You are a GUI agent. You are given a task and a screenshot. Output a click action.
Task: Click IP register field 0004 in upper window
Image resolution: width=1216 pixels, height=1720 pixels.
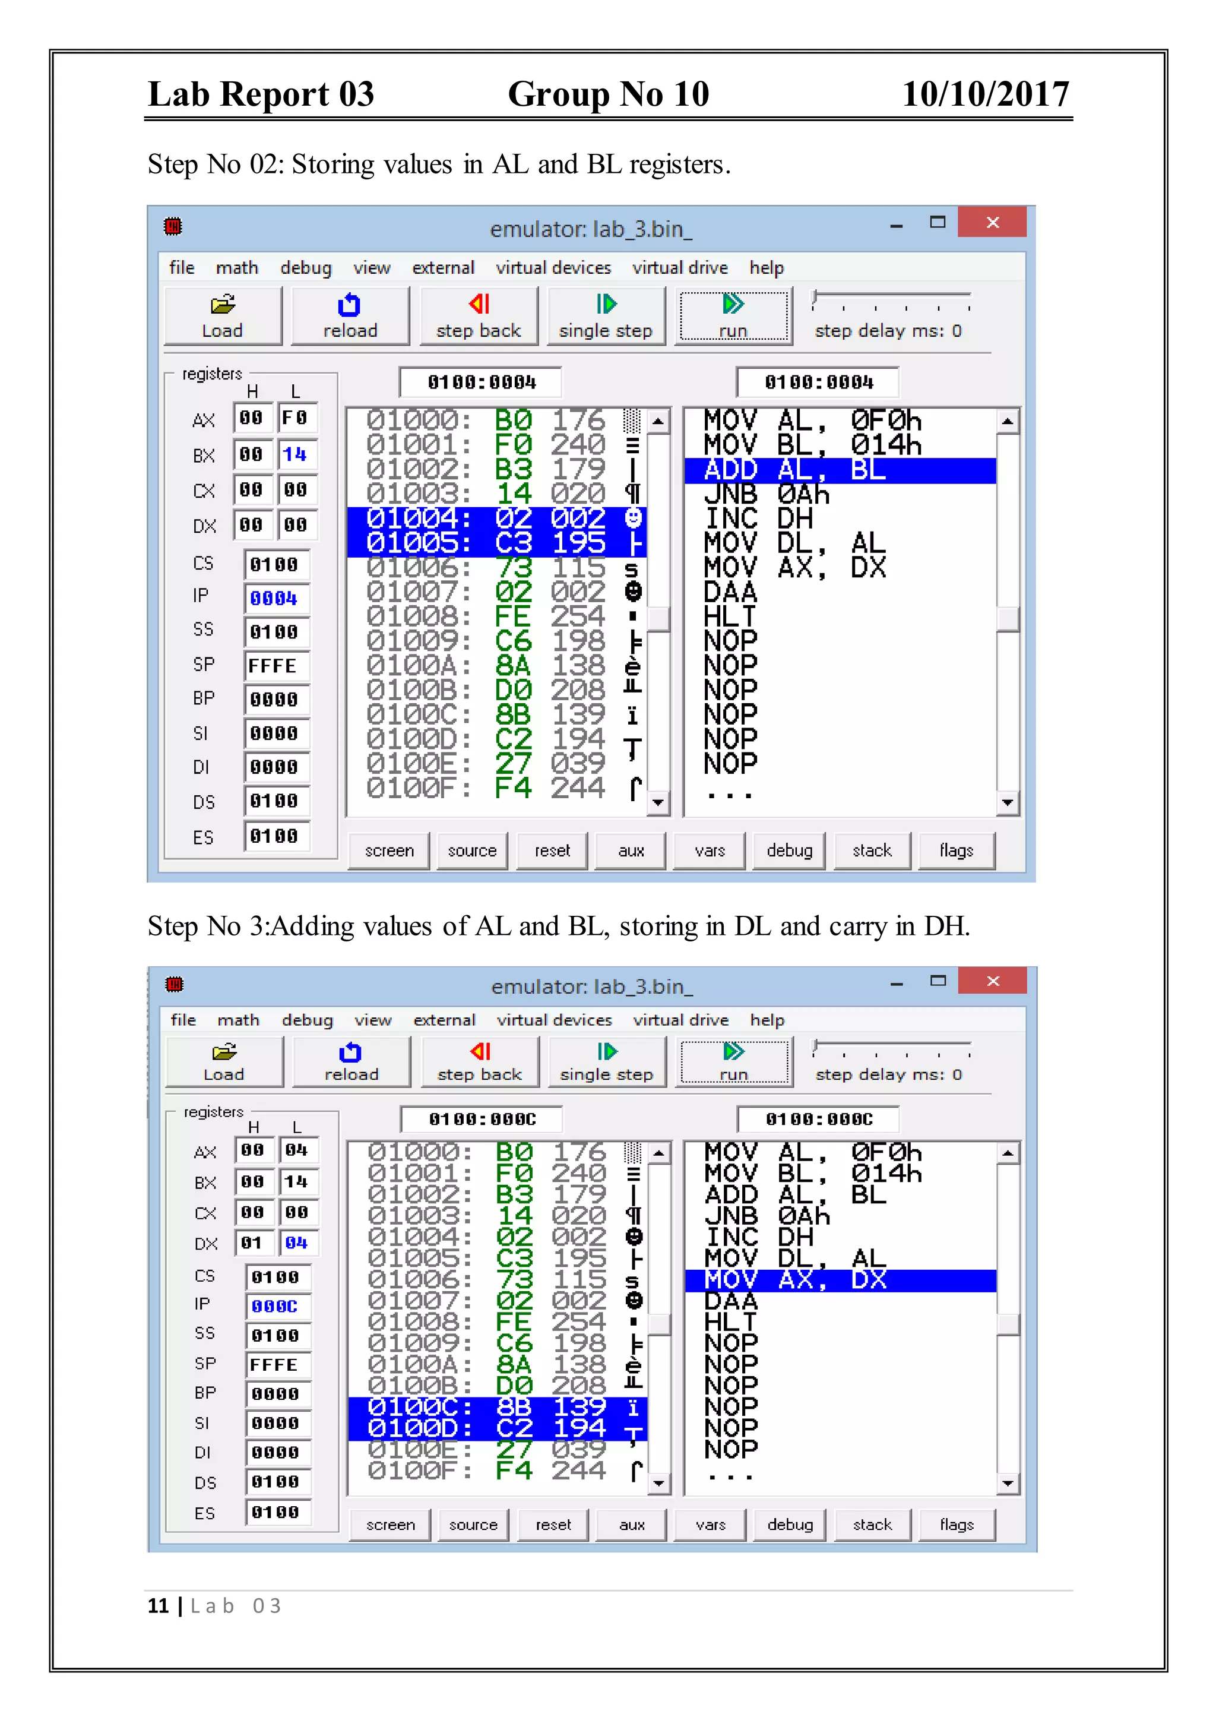coord(277,598)
